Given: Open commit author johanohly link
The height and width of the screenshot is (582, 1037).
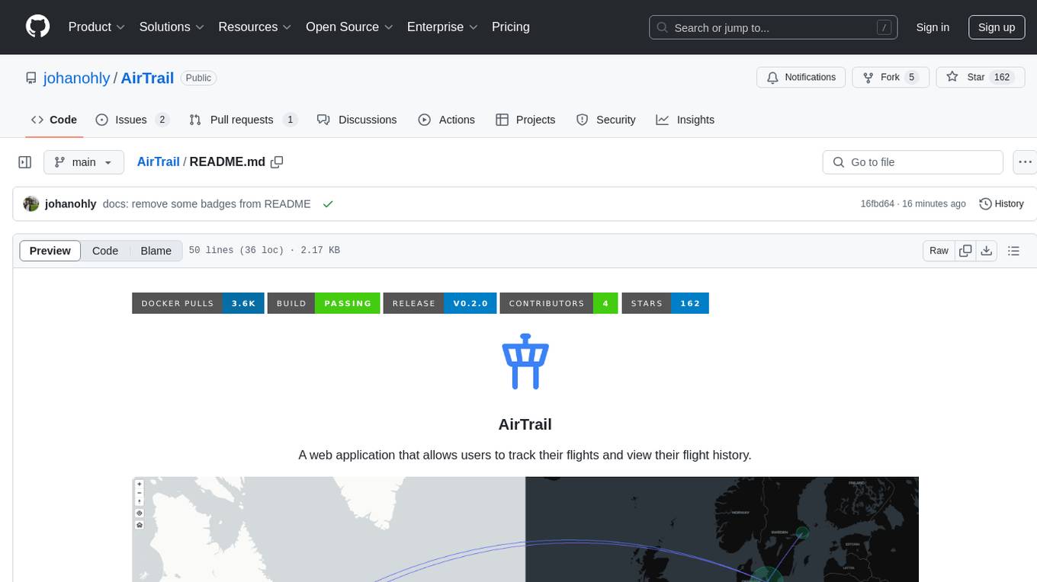Looking at the screenshot, I should pyautogui.click(x=71, y=203).
